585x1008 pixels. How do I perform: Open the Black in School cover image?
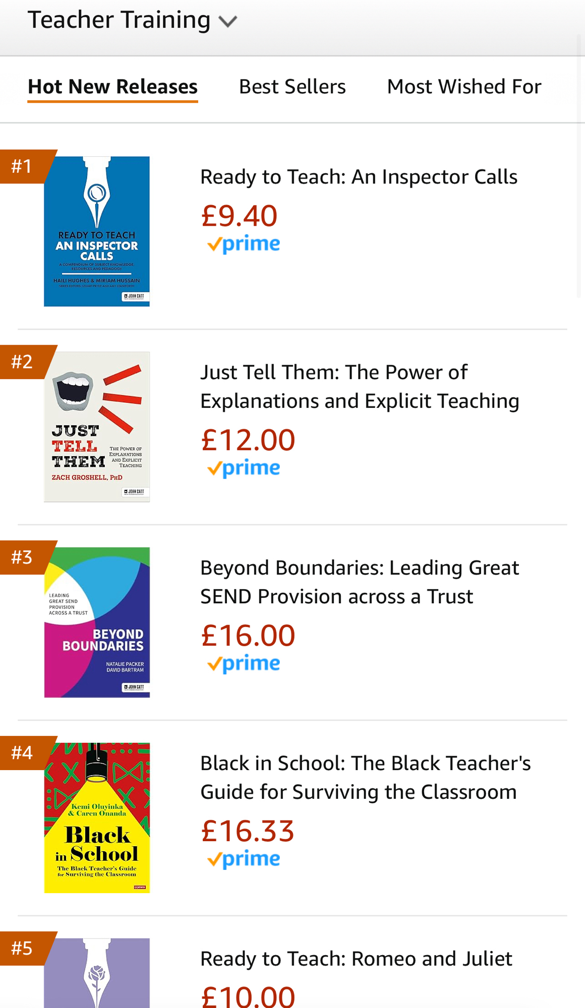(97, 817)
